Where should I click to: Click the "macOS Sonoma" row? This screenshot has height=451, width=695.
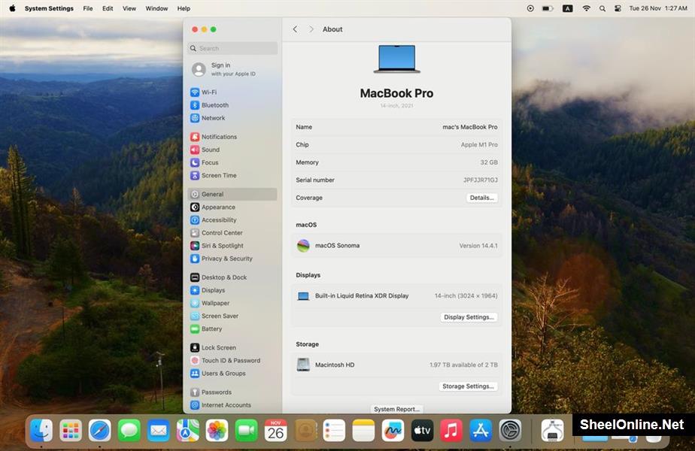point(396,246)
